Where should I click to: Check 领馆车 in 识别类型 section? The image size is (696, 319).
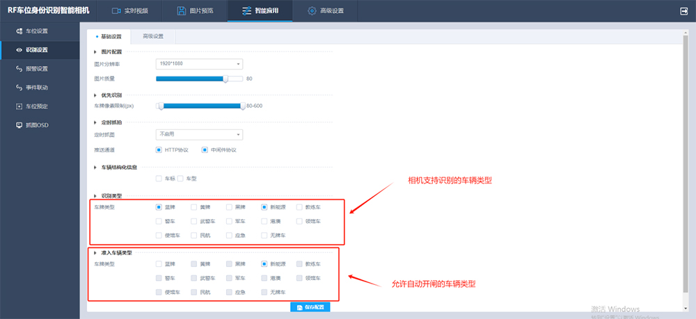[299, 221]
